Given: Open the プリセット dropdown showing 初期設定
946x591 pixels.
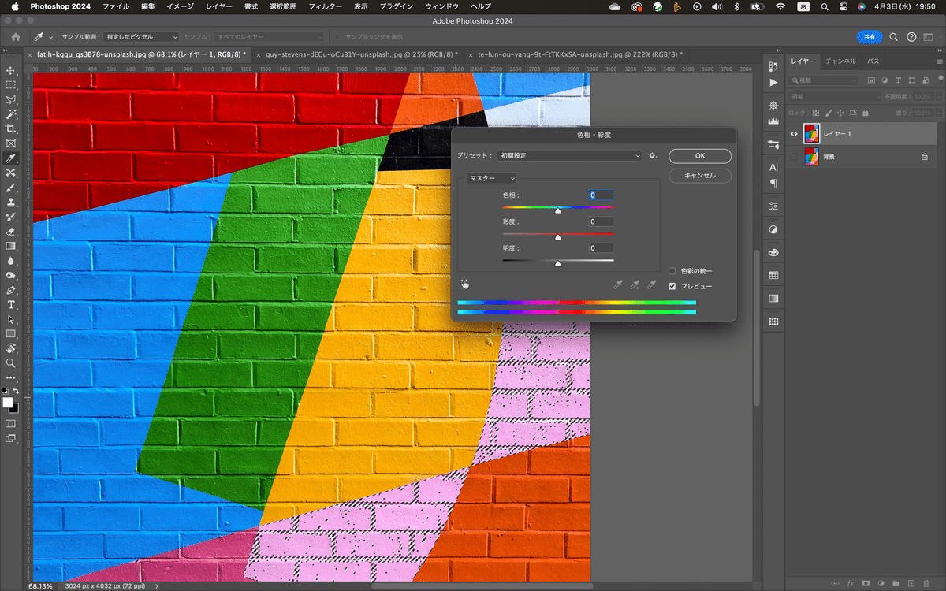Looking at the screenshot, I should [x=570, y=156].
